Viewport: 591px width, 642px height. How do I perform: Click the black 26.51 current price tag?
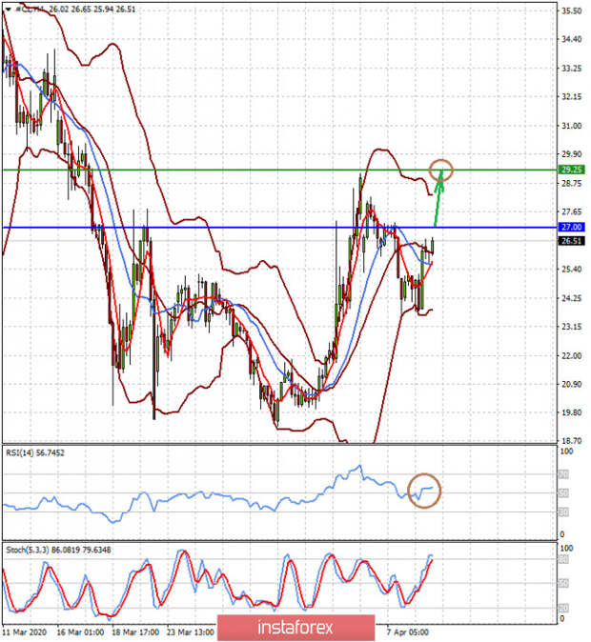coord(572,242)
